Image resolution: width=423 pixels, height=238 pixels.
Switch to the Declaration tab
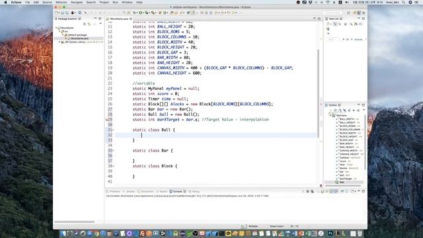(145, 191)
